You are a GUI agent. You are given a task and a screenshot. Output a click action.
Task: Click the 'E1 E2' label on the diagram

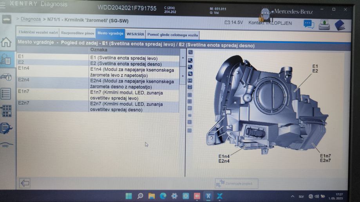point(315,68)
